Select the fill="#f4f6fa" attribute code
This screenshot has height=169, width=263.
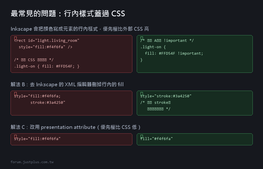pos(157,139)
